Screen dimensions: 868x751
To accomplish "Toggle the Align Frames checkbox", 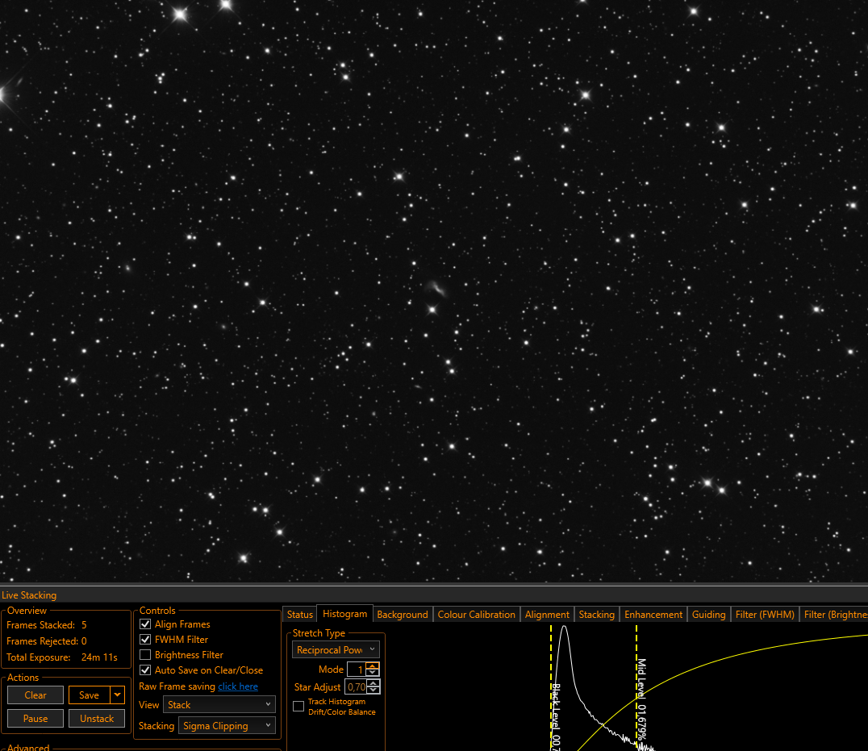I will (x=145, y=624).
